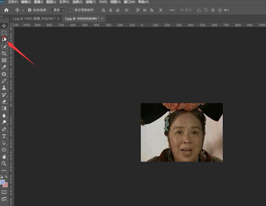
Task: Open the 编辑(E) menu
Action: point(26,2)
